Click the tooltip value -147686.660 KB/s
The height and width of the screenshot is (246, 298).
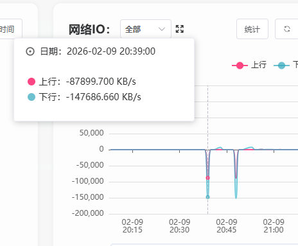(103, 97)
